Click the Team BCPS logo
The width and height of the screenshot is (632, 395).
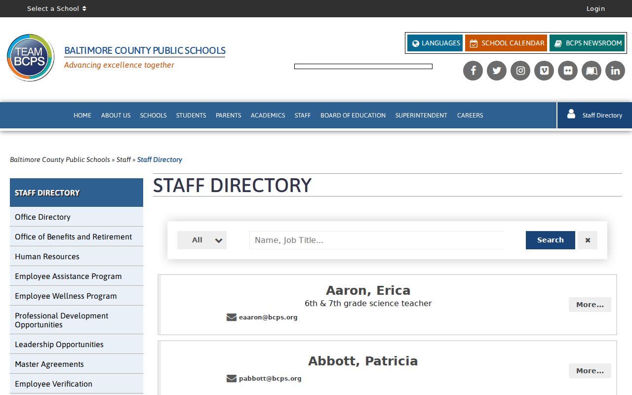(x=31, y=58)
